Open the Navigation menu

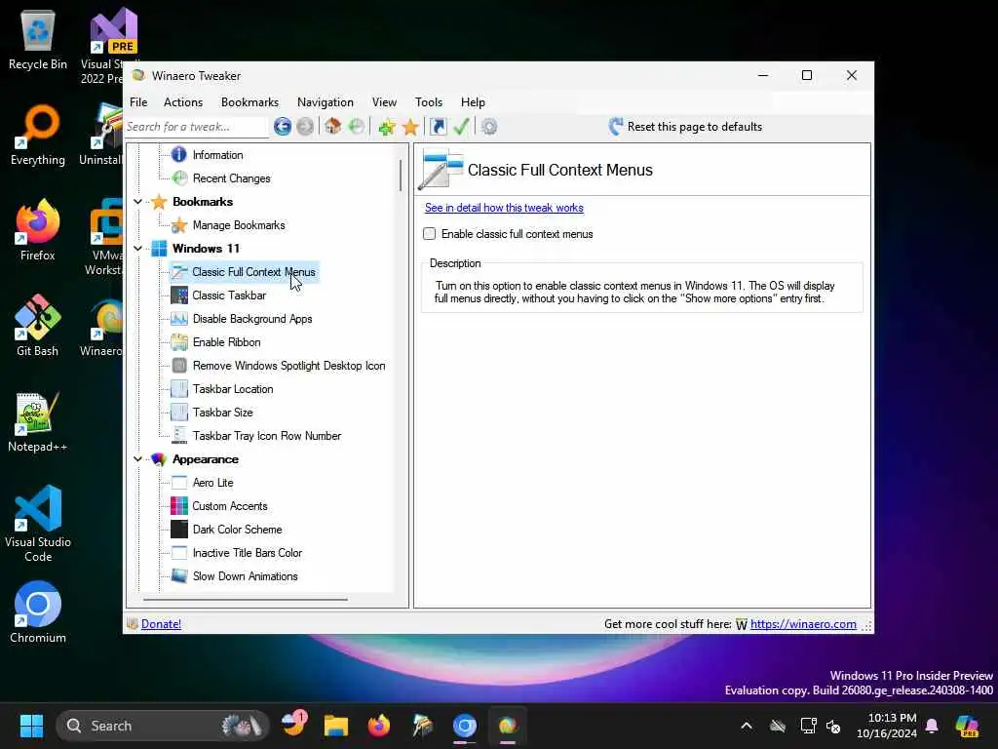pyautogui.click(x=326, y=101)
